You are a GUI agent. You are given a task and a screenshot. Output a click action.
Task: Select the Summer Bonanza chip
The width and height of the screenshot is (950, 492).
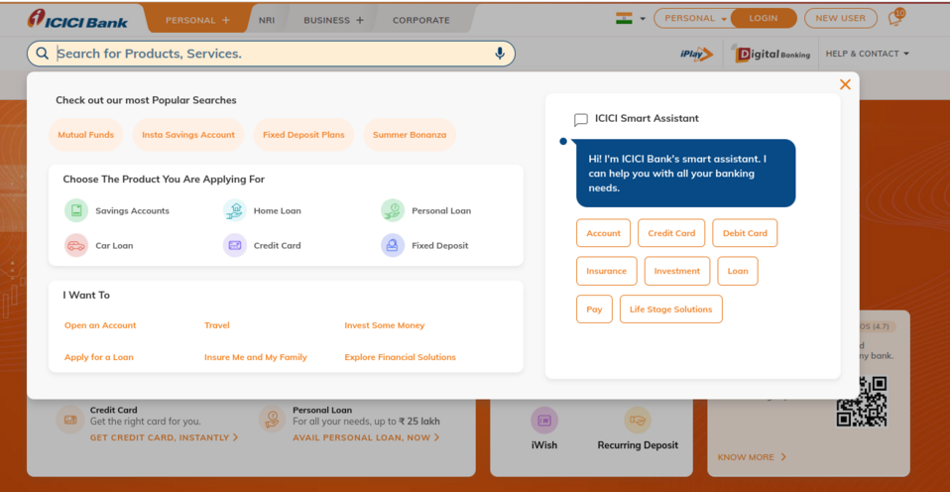(x=410, y=135)
